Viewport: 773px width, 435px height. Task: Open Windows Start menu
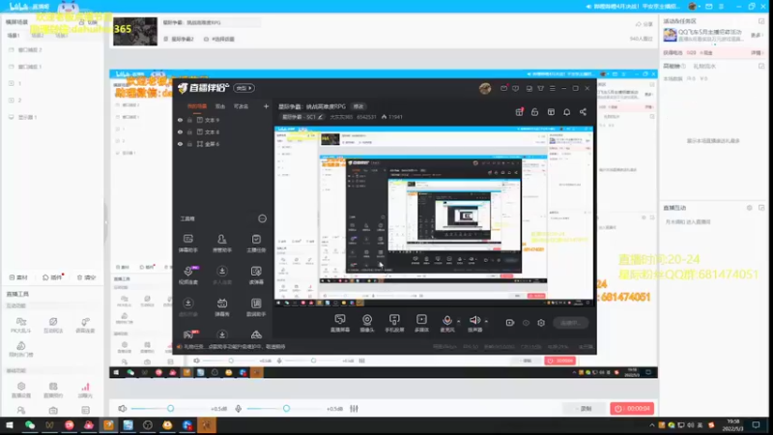coord(9,425)
